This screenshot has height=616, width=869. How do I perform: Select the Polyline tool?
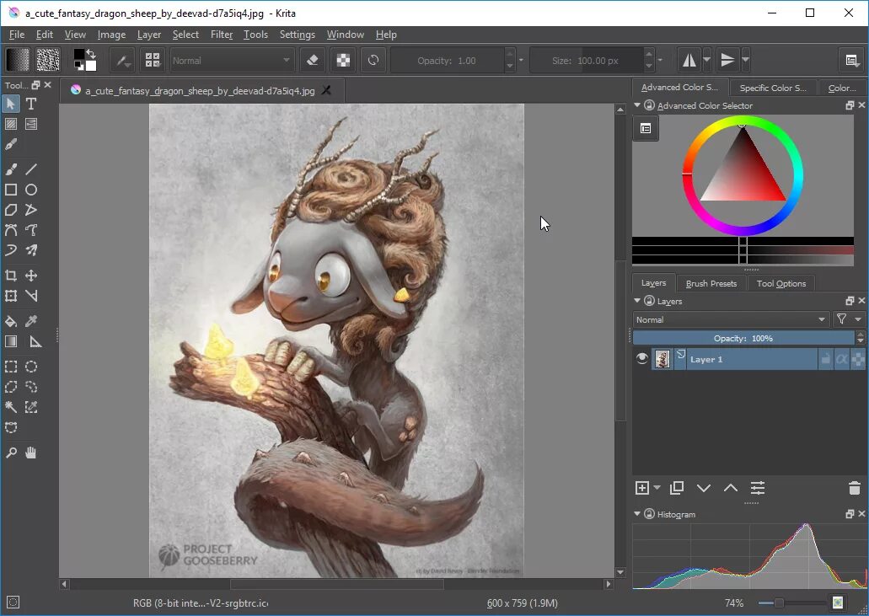point(31,210)
